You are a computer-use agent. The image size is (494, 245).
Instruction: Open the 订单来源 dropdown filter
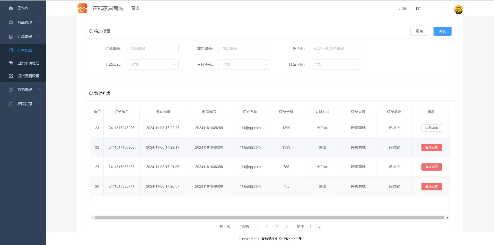coord(336,65)
